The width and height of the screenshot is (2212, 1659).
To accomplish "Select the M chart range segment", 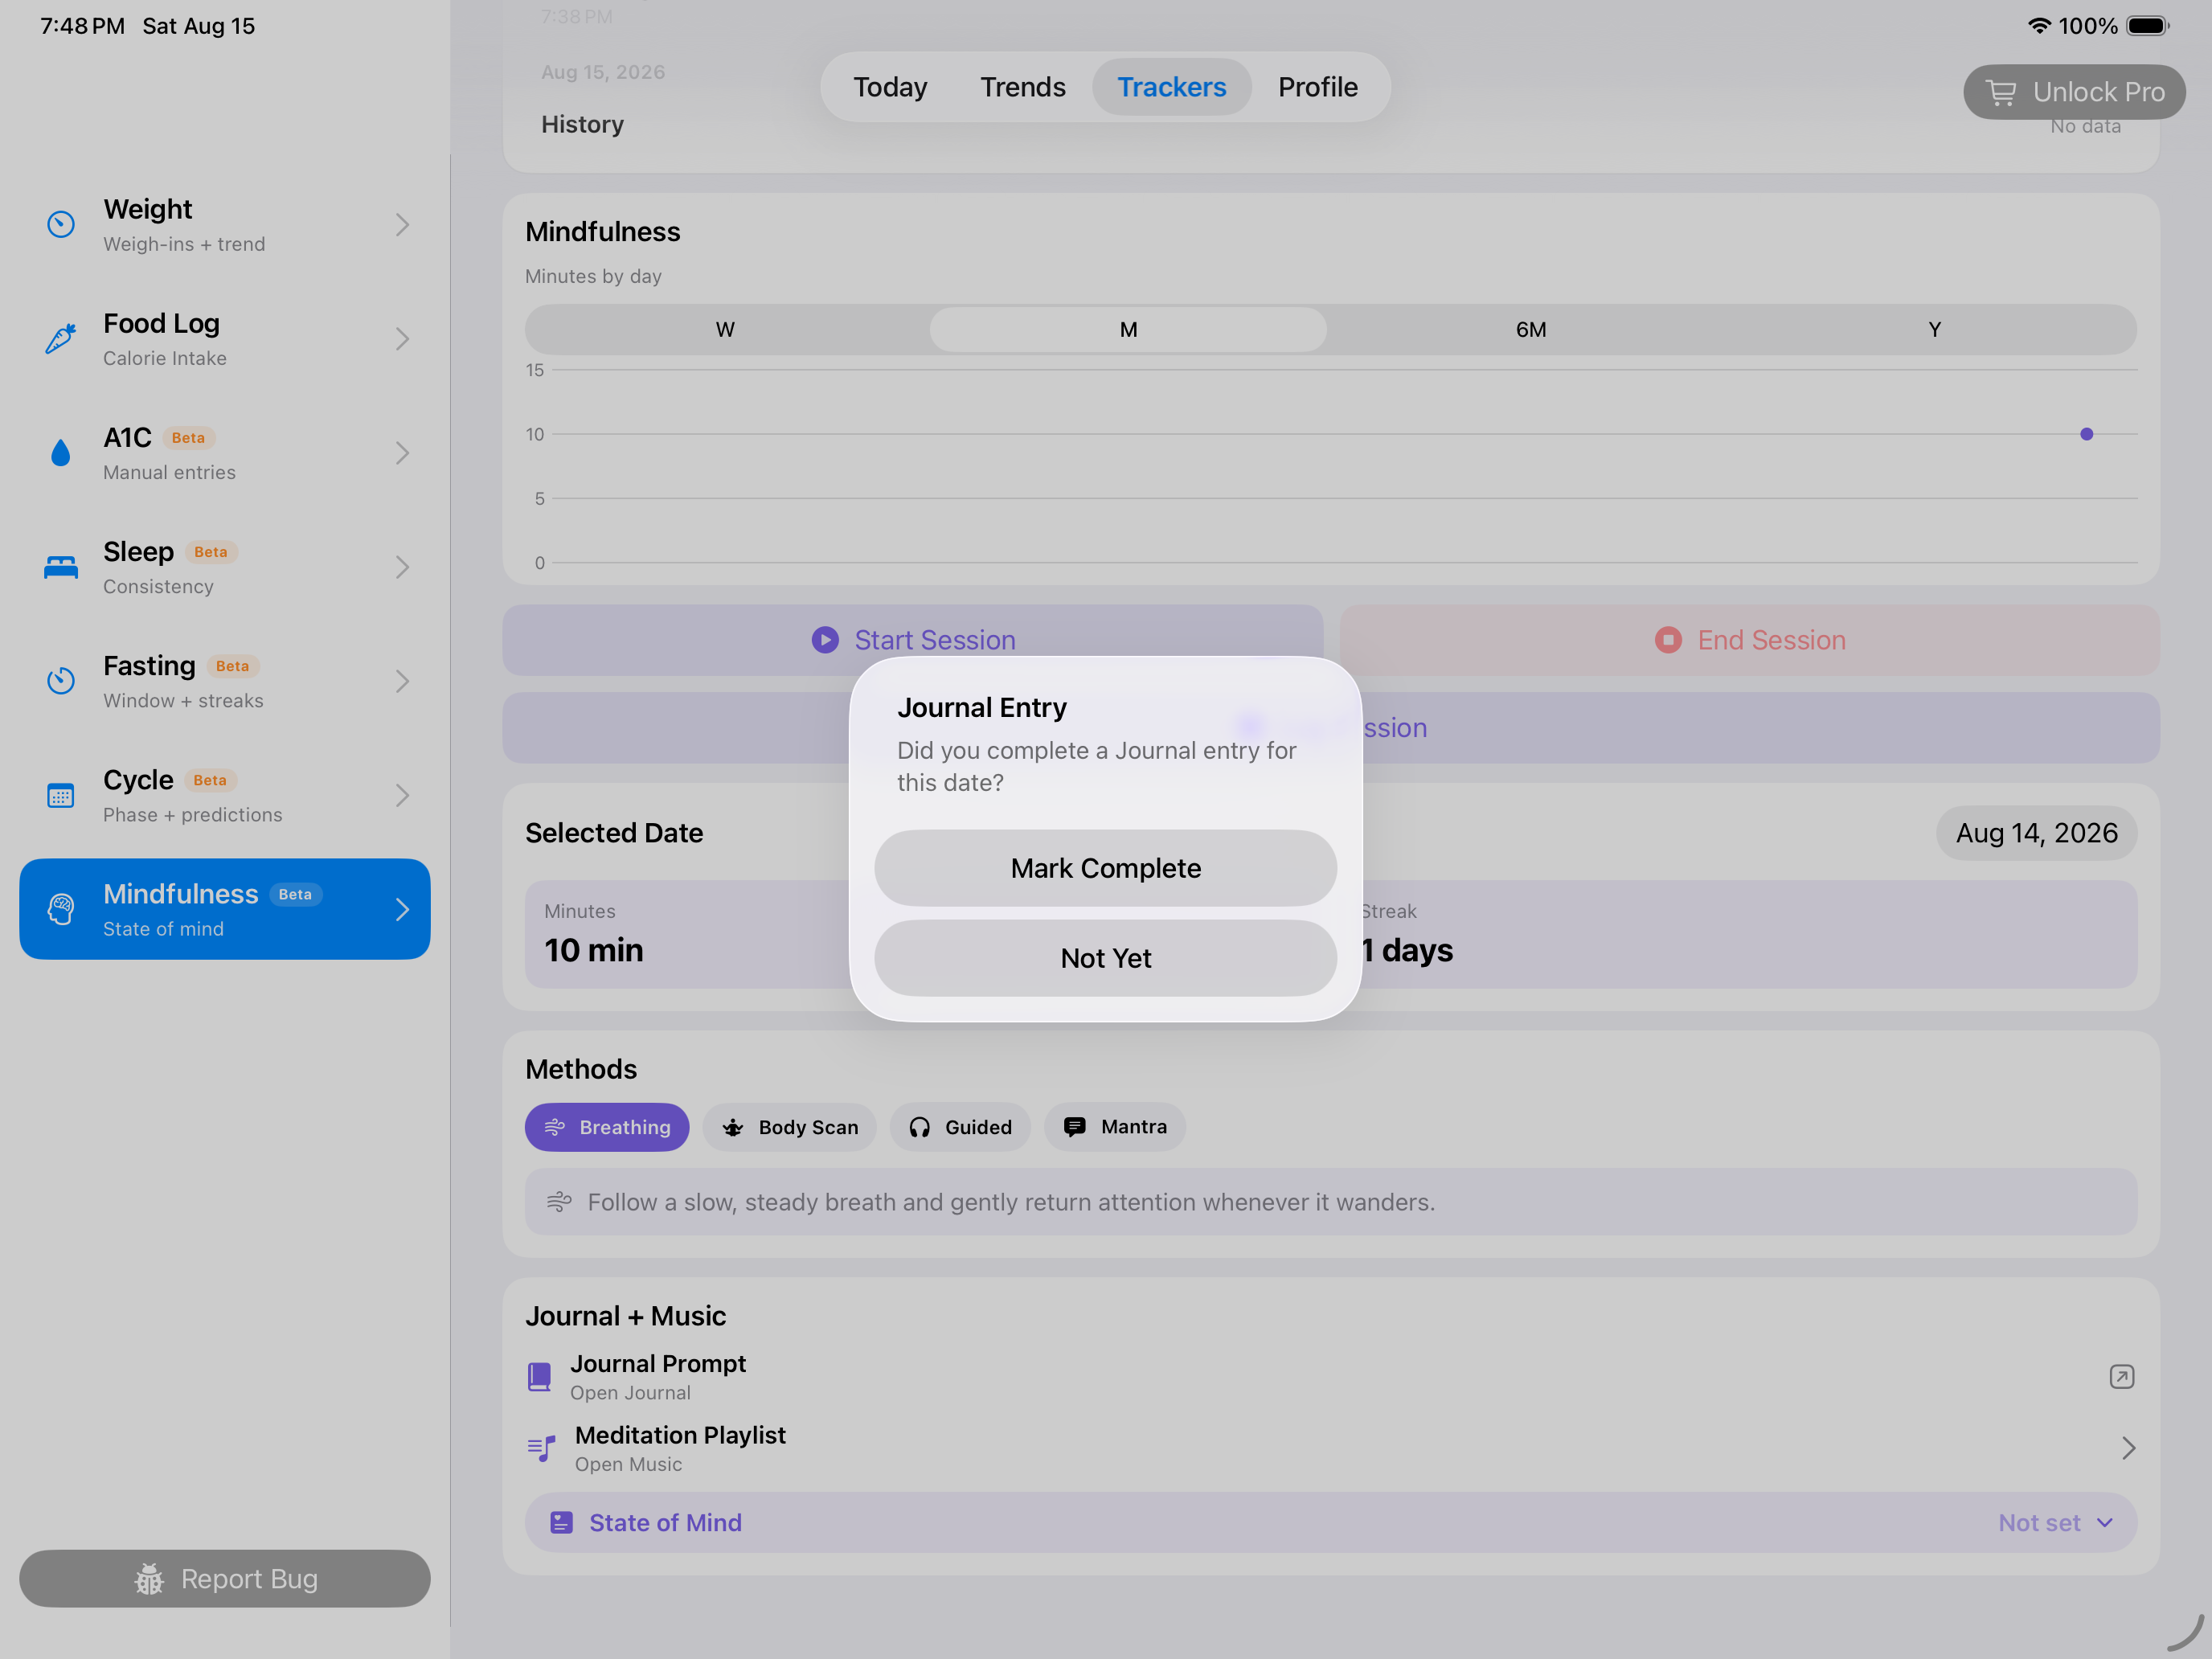I will [x=1128, y=329].
